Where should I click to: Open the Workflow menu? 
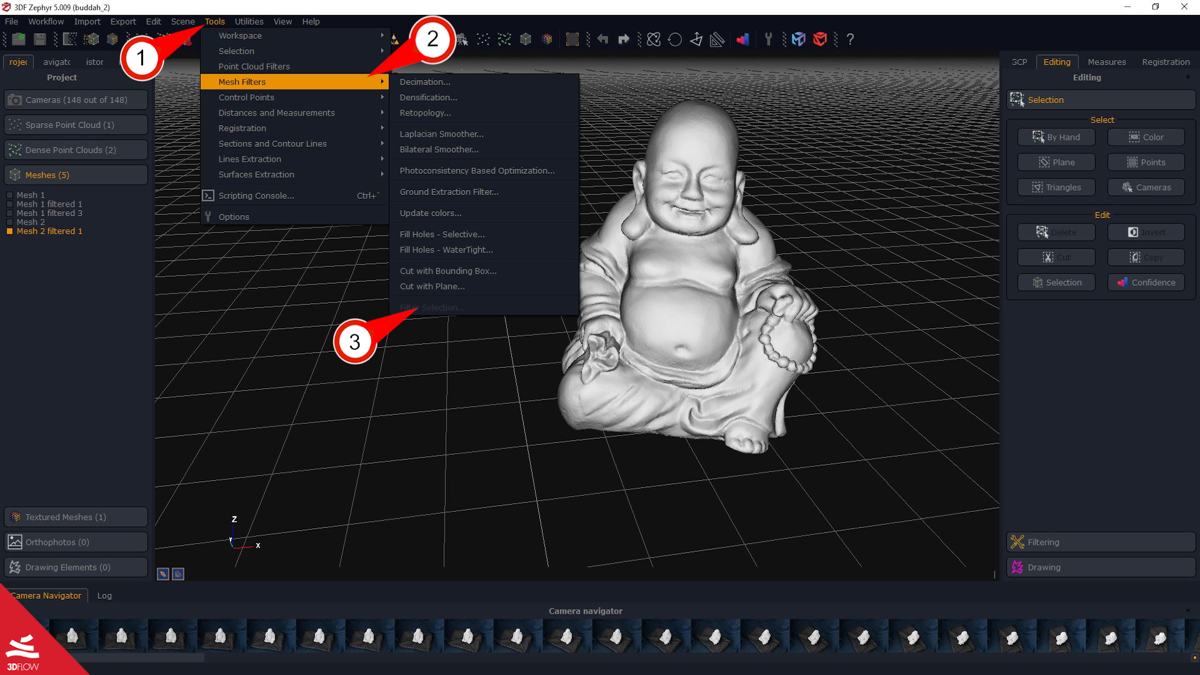click(45, 21)
